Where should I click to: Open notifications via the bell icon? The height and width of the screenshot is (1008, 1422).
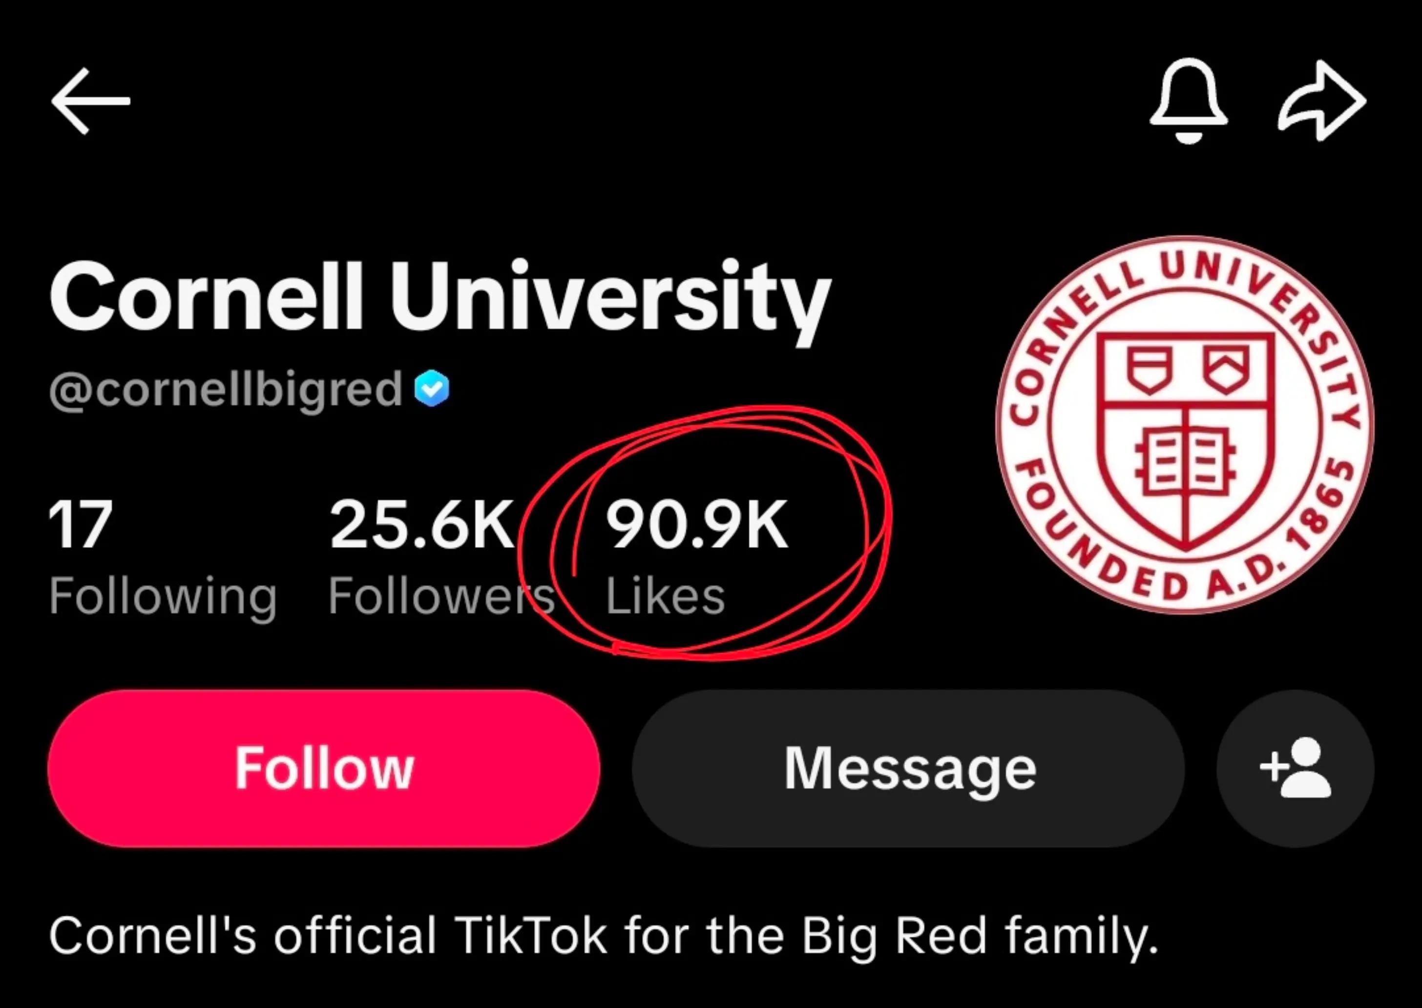pyautogui.click(x=1189, y=102)
